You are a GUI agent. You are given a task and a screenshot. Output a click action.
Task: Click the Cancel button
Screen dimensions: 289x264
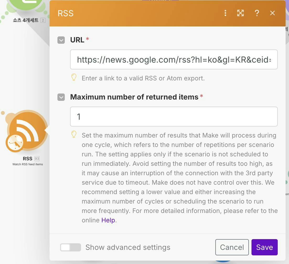(232, 247)
